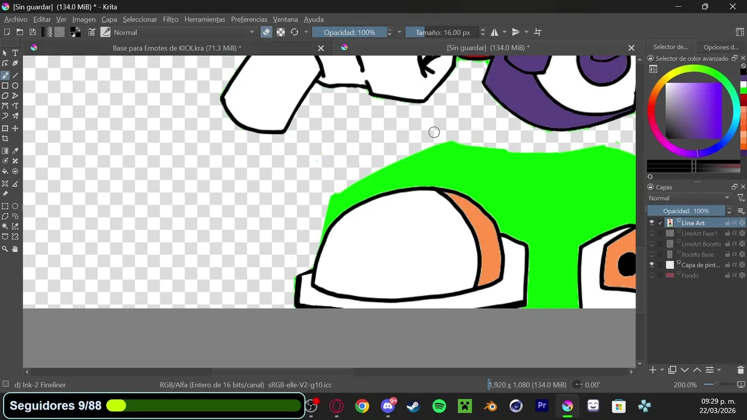
Task: Select the Transform tool
Action: pyautogui.click(x=5, y=128)
